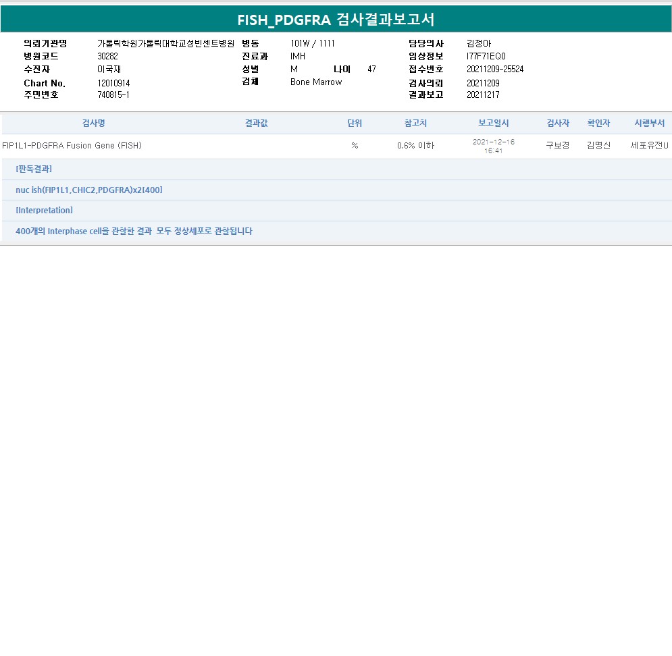Select clinical info code I77F71EQ0

[486, 56]
